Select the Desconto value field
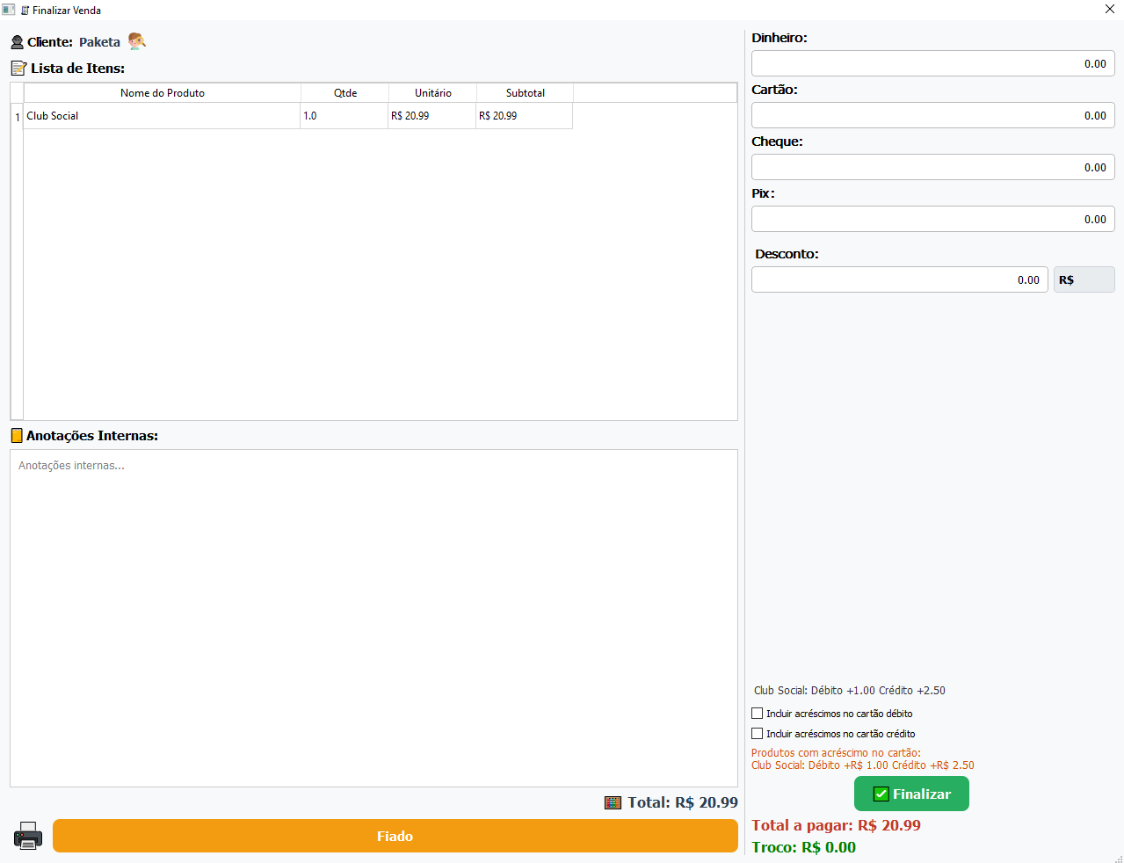The width and height of the screenshot is (1124, 863). [x=899, y=279]
